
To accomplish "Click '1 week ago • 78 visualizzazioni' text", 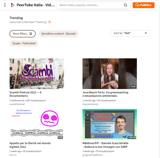I will pyautogui.click(x=98, y=151).
